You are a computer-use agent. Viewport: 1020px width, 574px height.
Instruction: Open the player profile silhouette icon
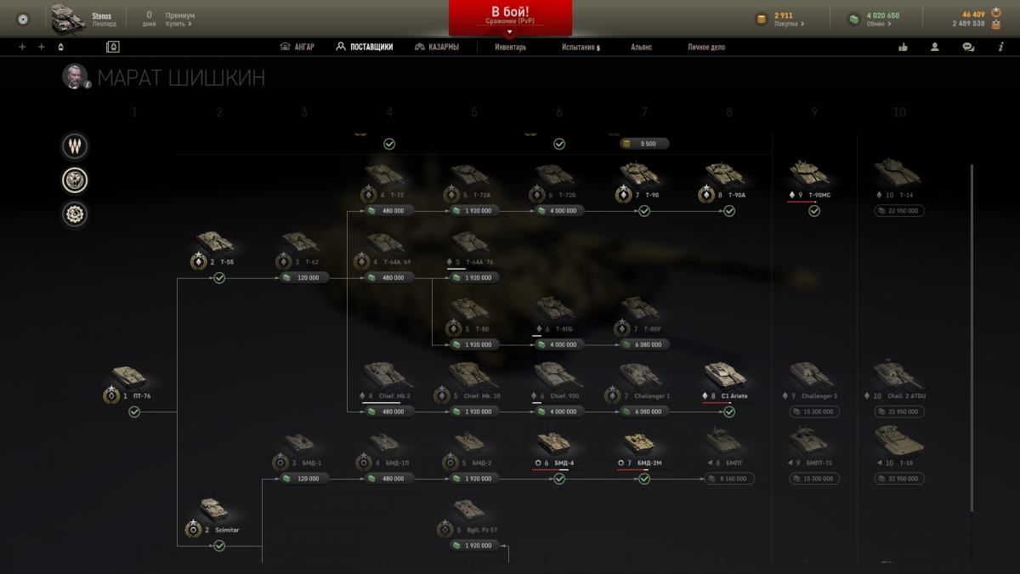(x=935, y=47)
